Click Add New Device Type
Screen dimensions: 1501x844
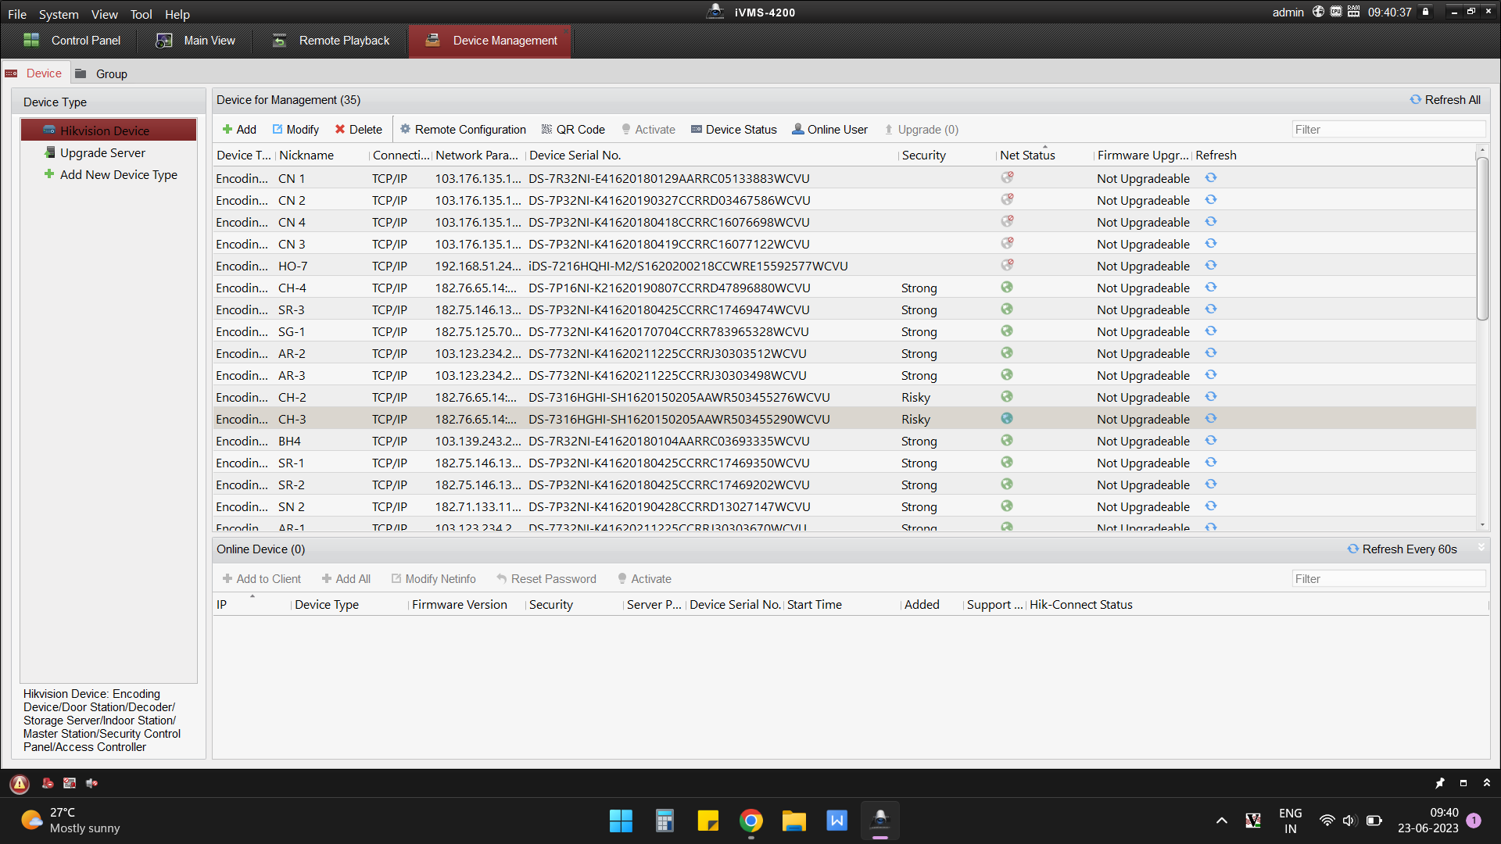110,174
